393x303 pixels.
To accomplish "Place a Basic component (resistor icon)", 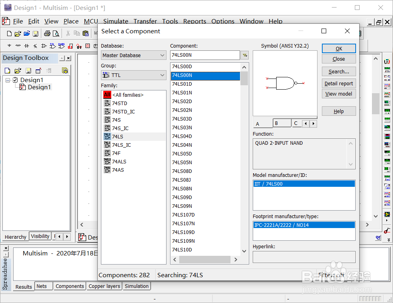I will pyautogui.click(x=18, y=46).
